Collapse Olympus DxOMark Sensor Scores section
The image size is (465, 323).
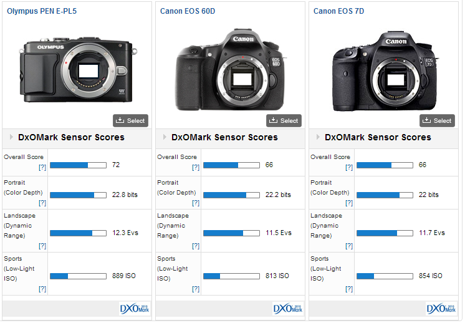pyautogui.click(x=11, y=137)
